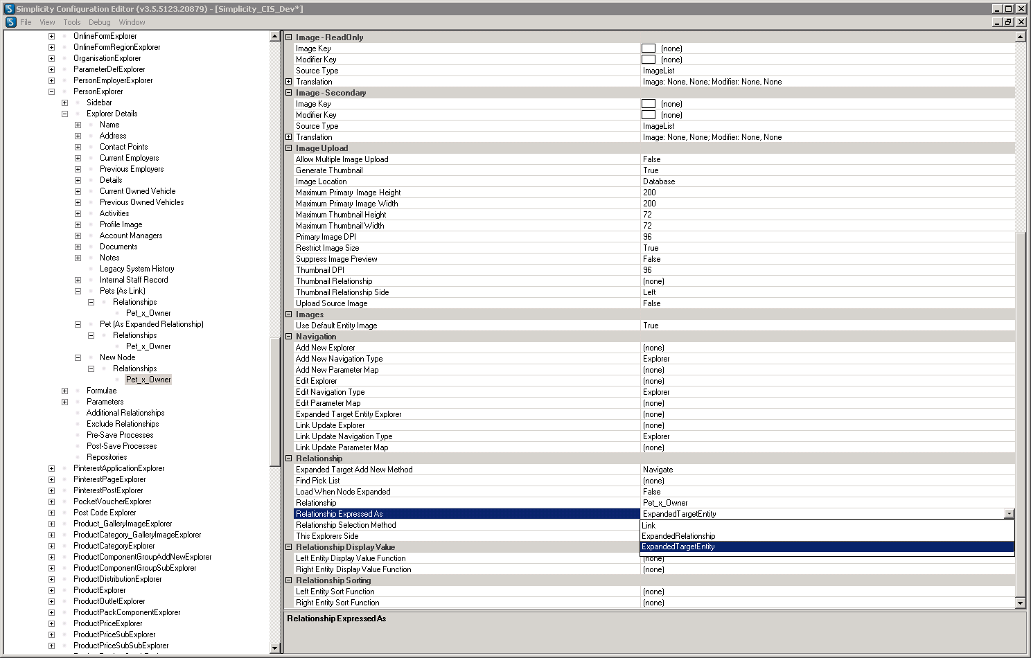Open the Window menu
1031x658 pixels.
pyautogui.click(x=132, y=22)
